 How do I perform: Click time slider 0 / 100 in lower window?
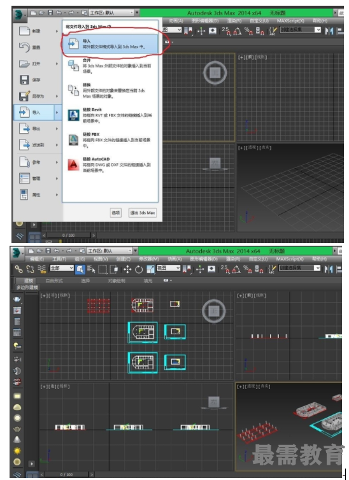click(x=66, y=474)
